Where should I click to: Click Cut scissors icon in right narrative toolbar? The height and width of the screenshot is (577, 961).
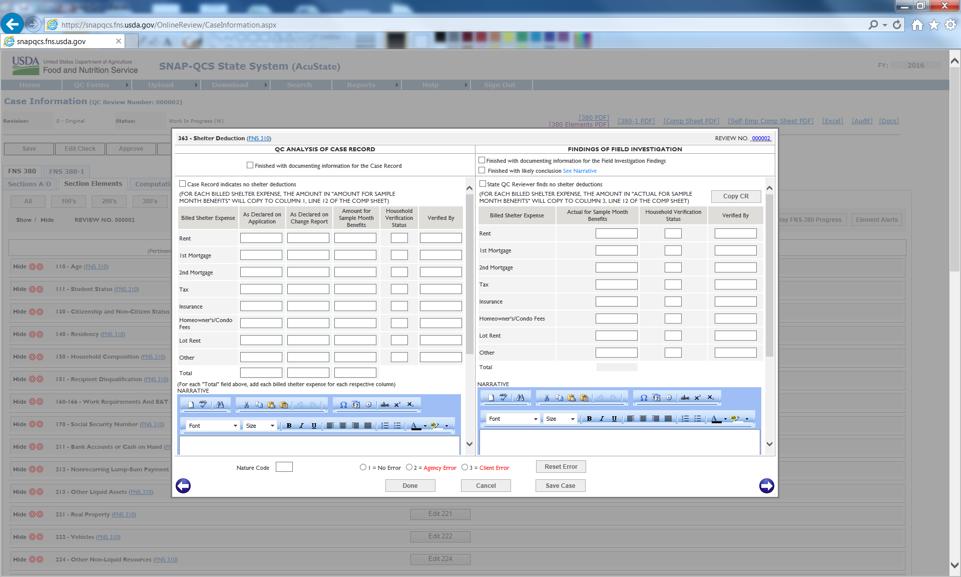click(x=547, y=397)
